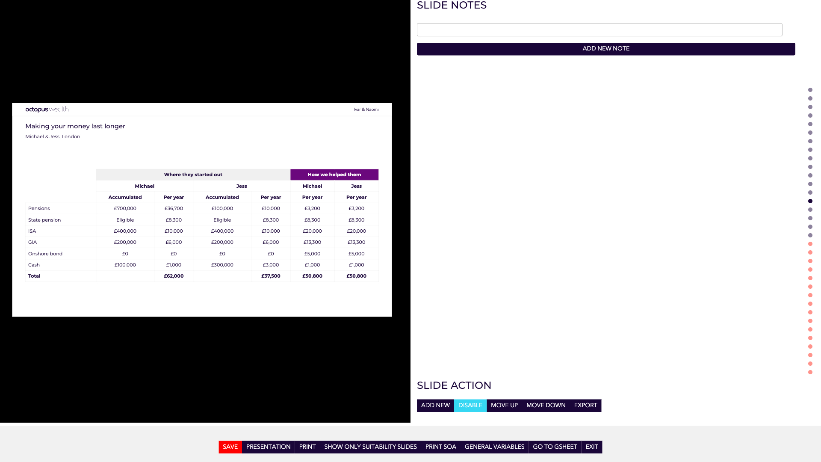
Task: Disable the current slide
Action: (470, 406)
